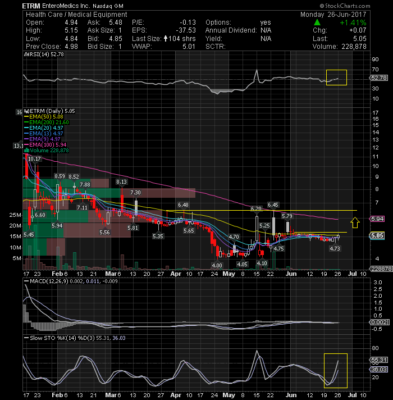This screenshot has width=393, height=400.
Task: Click the 25M volume axis label
Action: click(x=15, y=215)
